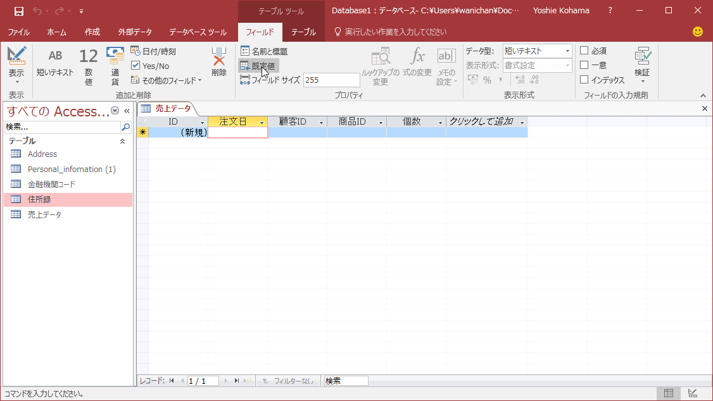Image resolution: width=713 pixels, height=401 pixels.
Task: Add a 日付/時刻 field
Action: pos(153,51)
